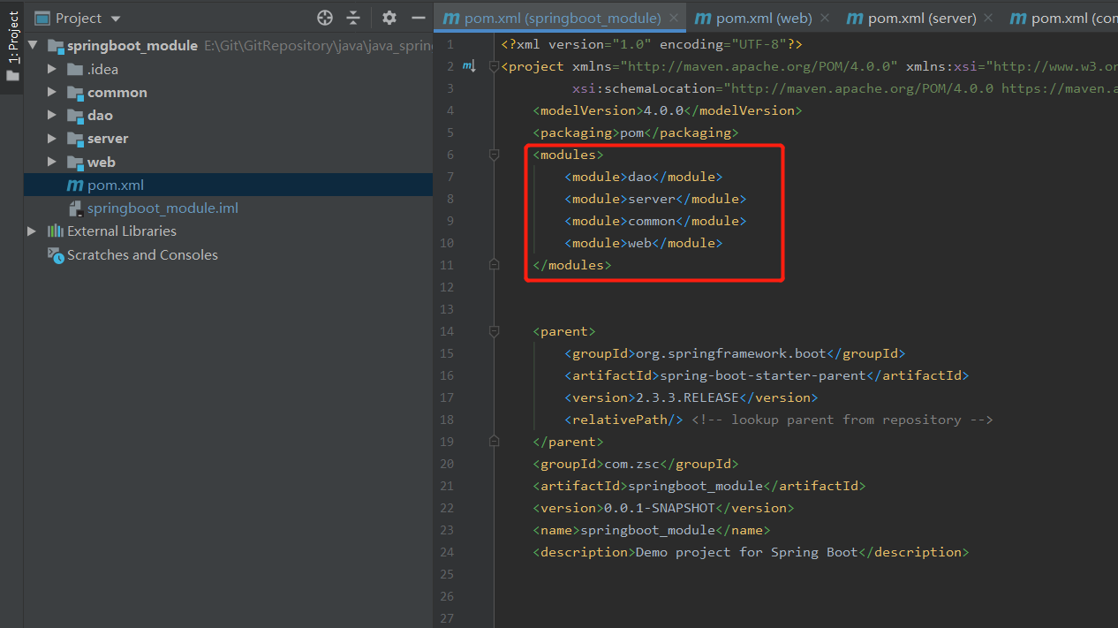Viewport: 1118px width, 628px height.
Task: Close the pom.xml (web) tab
Action: click(x=825, y=18)
